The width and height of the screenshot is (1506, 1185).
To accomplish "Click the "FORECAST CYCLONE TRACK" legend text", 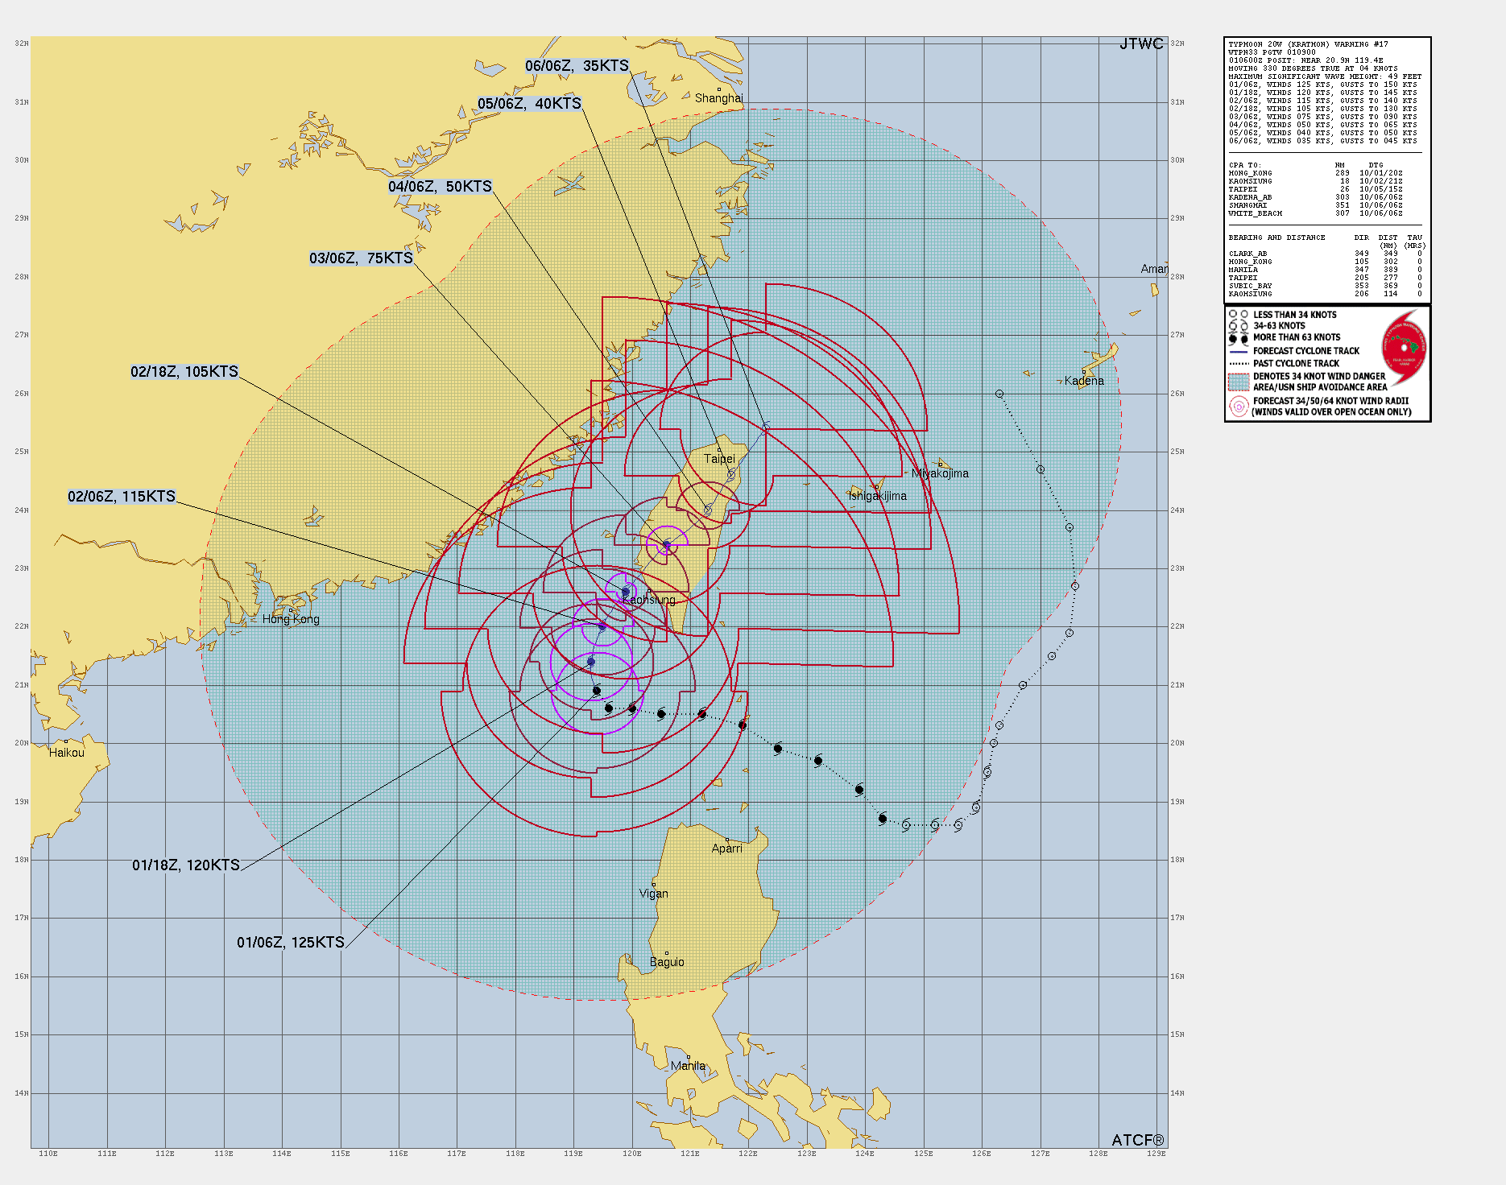I will (x=1305, y=351).
